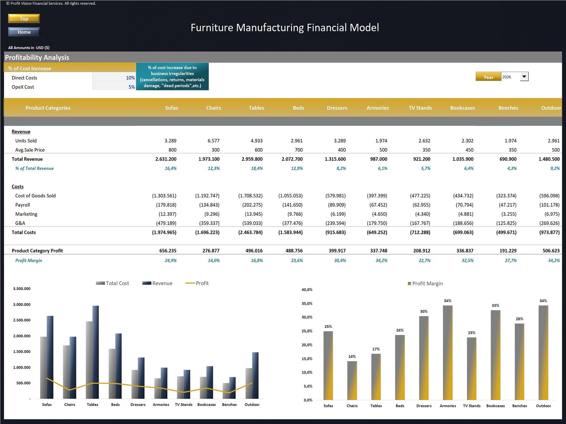Click the Direct Costs 10% input cell

114,78
